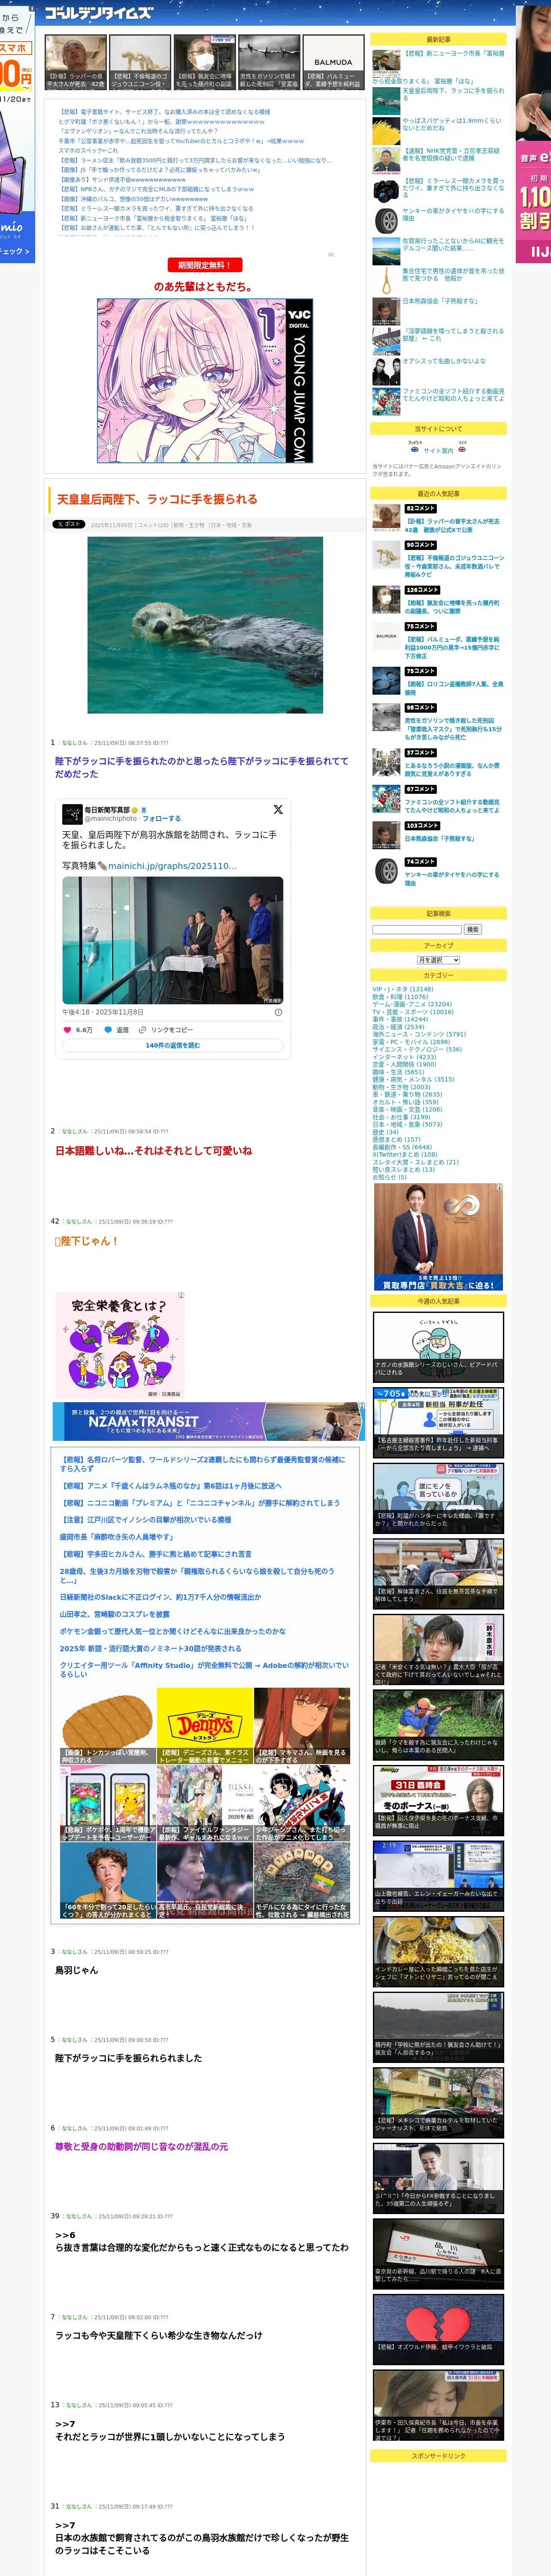Click the 記事検索 text input field
The width and height of the screenshot is (551, 2576).
tap(417, 929)
